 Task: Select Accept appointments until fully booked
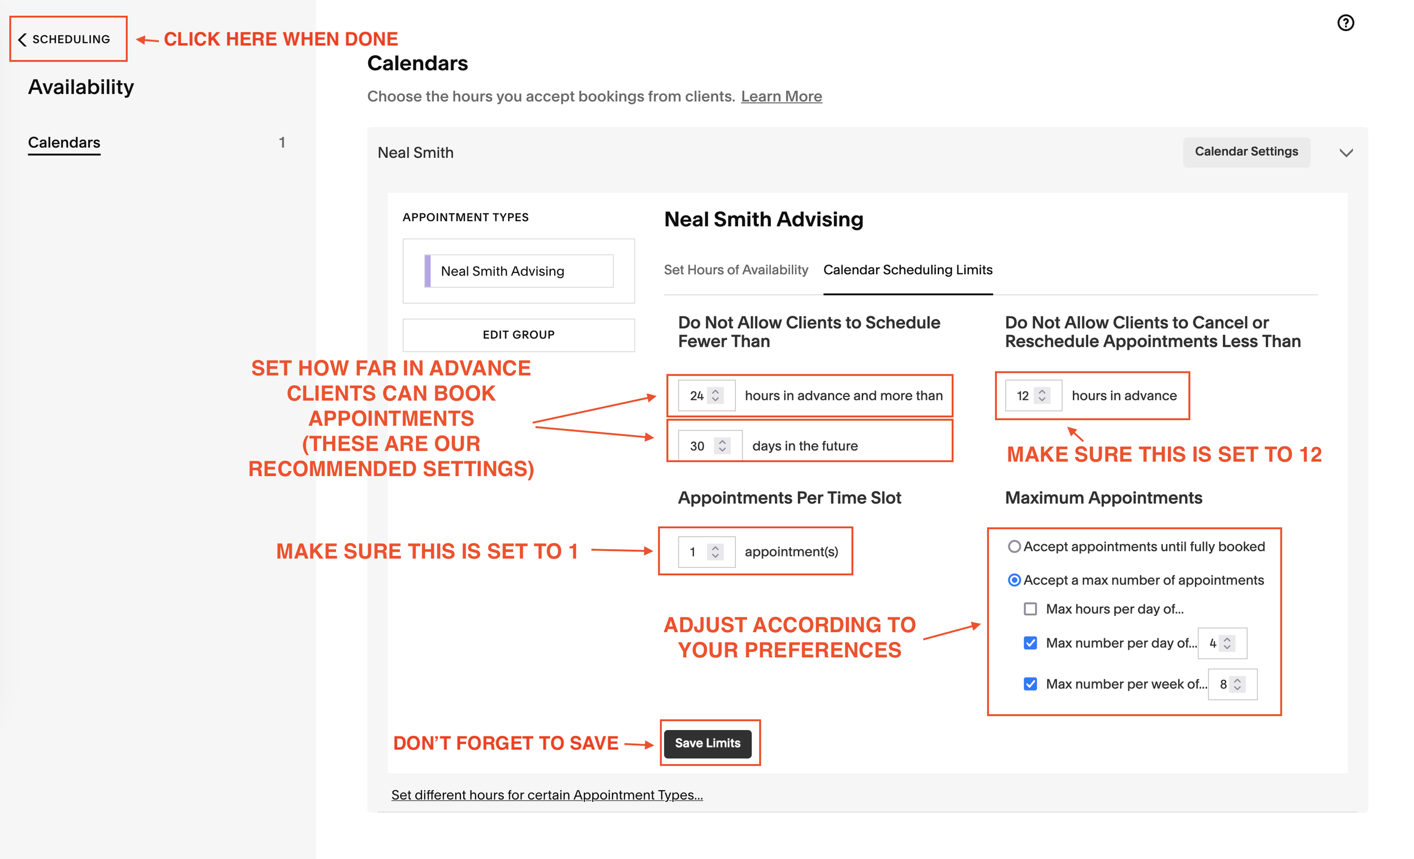coord(1014,546)
